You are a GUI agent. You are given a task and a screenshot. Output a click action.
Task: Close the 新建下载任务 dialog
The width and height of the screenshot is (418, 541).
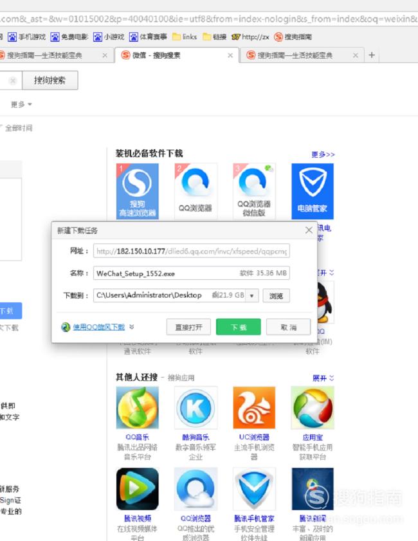pos(309,230)
